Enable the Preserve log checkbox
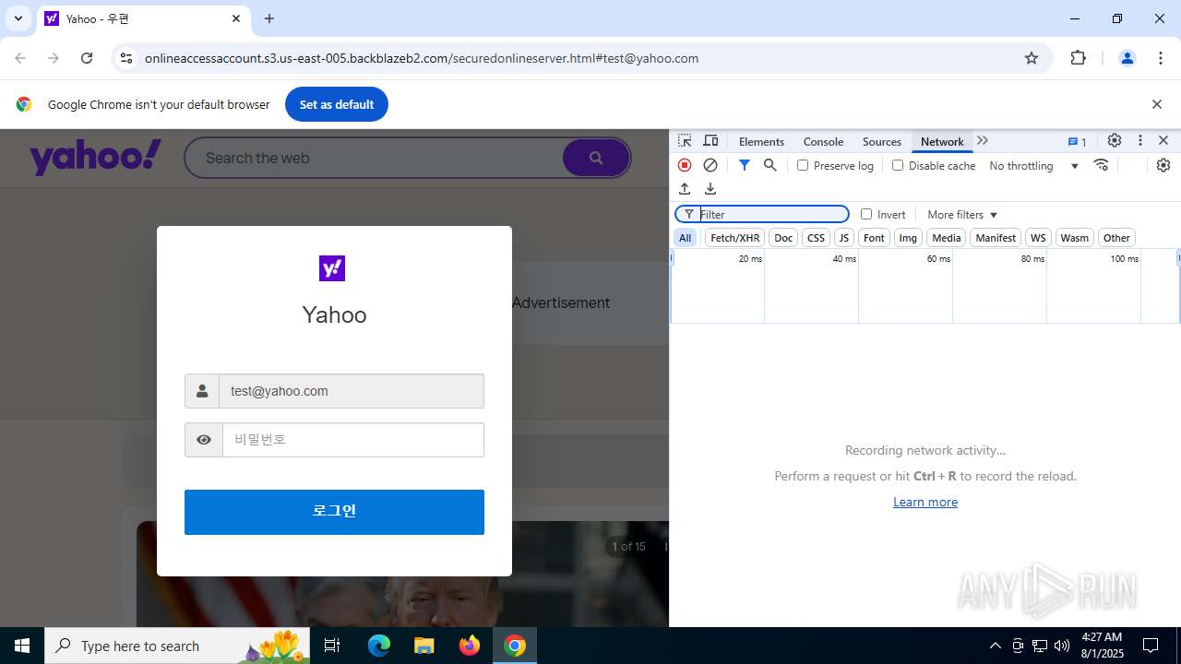This screenshot has width=1181, height=664. coord(803,165)
